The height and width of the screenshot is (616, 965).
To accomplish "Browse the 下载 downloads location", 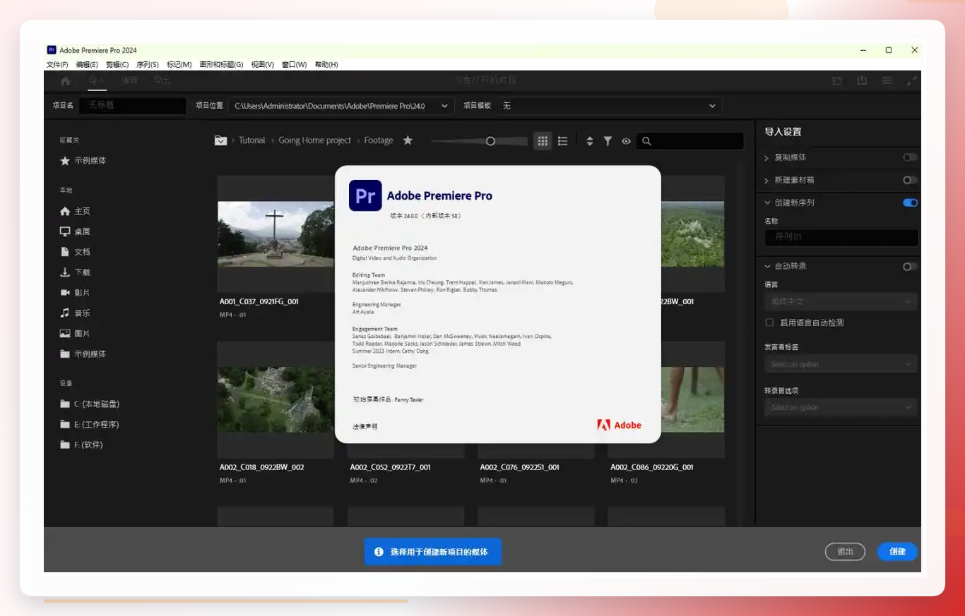I will 75,272.
